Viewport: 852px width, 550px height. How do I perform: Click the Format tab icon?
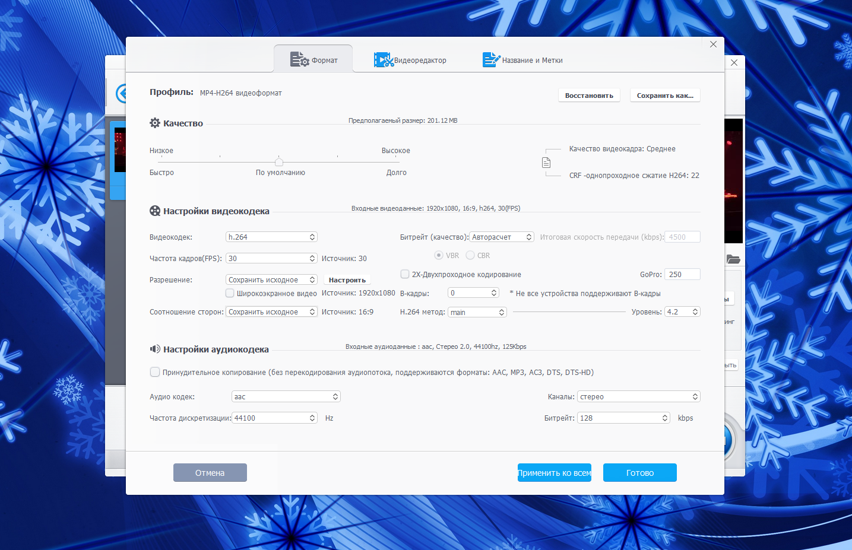tap(299, 59)
